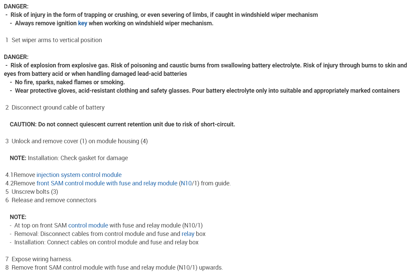Open the injection system control module link
The width and height of the screenshot is (420, 275).
pyautogui.click(x=79, y=175)
